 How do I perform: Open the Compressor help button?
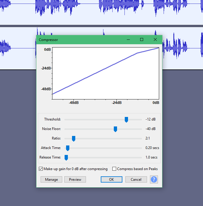pos(154,179)
